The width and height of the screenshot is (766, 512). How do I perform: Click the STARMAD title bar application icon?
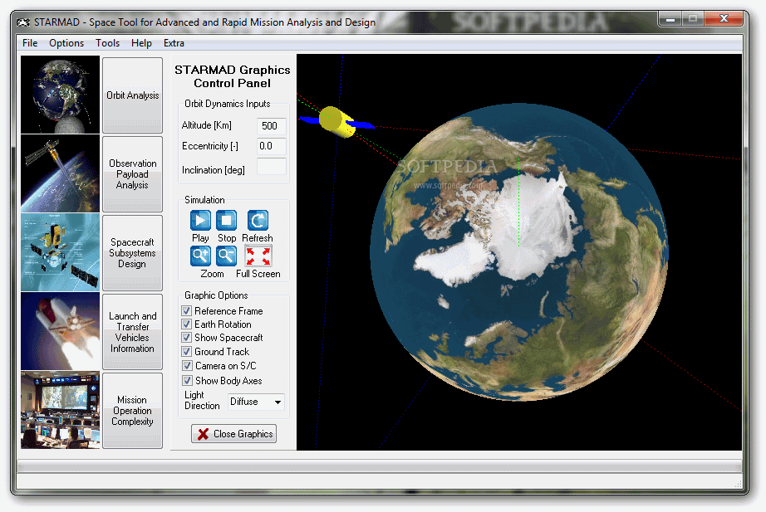pos(23,22)
